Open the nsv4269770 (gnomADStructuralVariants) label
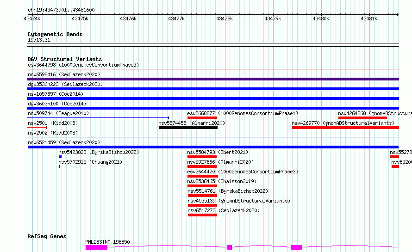The width and height of the screenshot is (412, 252). 343,123
